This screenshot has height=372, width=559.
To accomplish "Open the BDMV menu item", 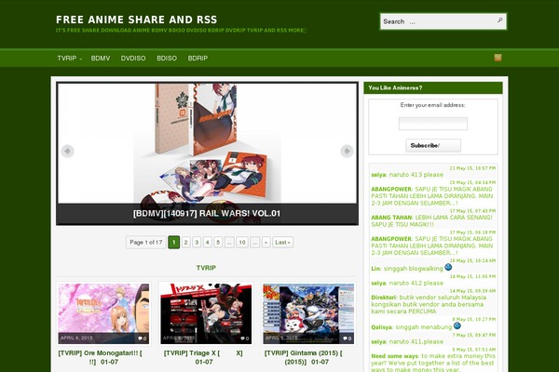I will [101, 58].
